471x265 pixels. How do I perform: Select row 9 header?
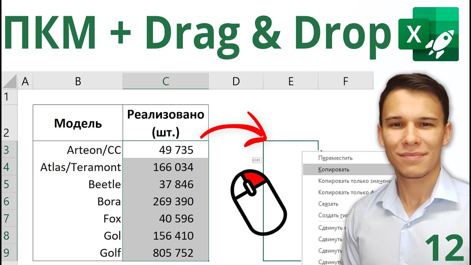click(x=10, y=253)
